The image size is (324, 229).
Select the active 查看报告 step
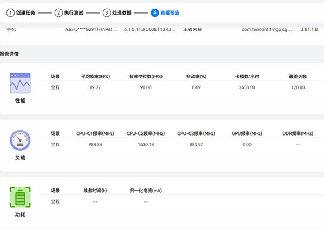[166, 12]
